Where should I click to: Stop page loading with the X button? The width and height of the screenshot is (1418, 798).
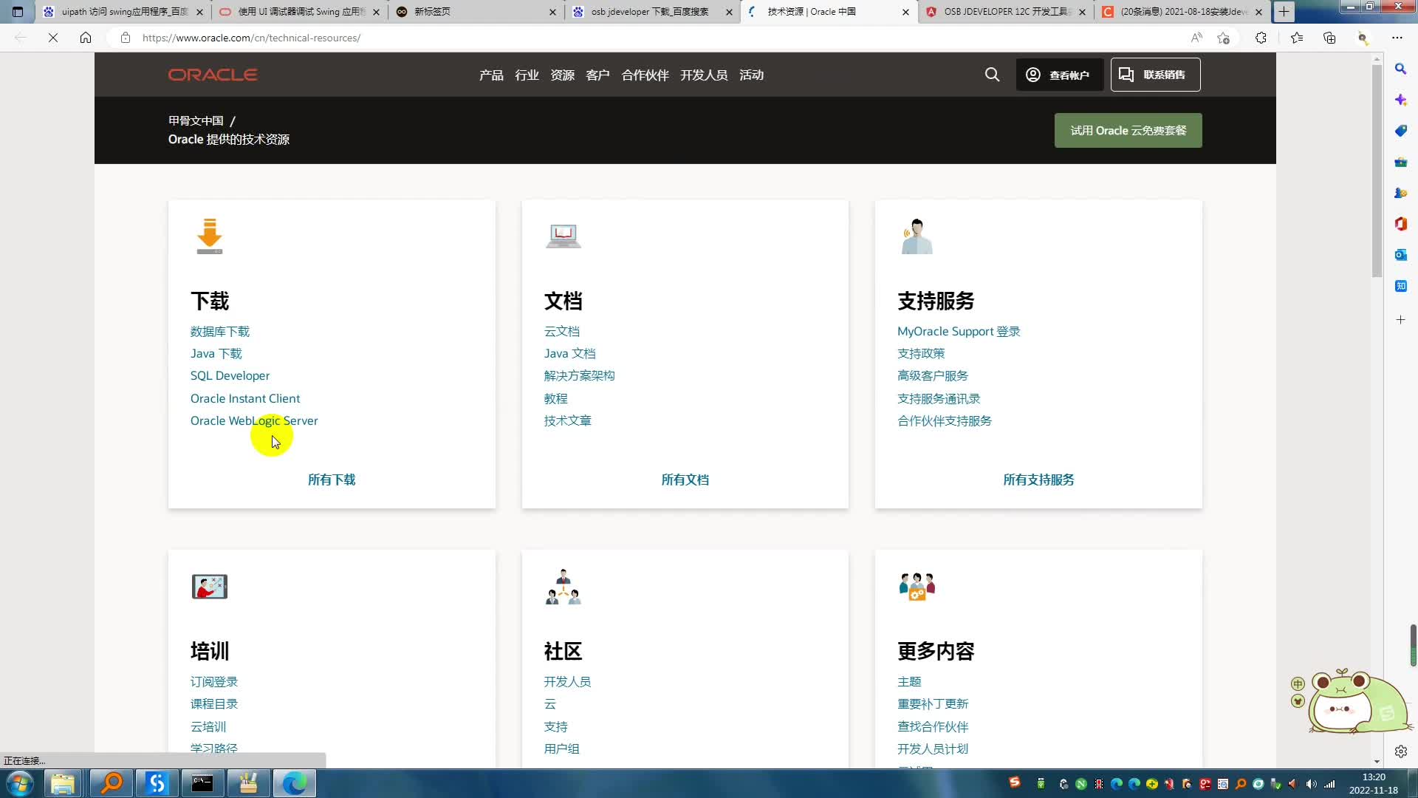point(53,38)
